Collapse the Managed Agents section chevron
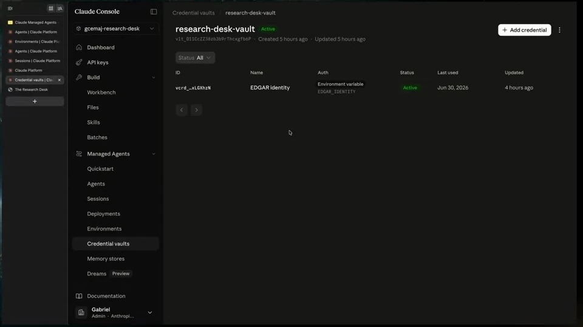Viewport: 583px width, 327px height. tap(154, 154)
